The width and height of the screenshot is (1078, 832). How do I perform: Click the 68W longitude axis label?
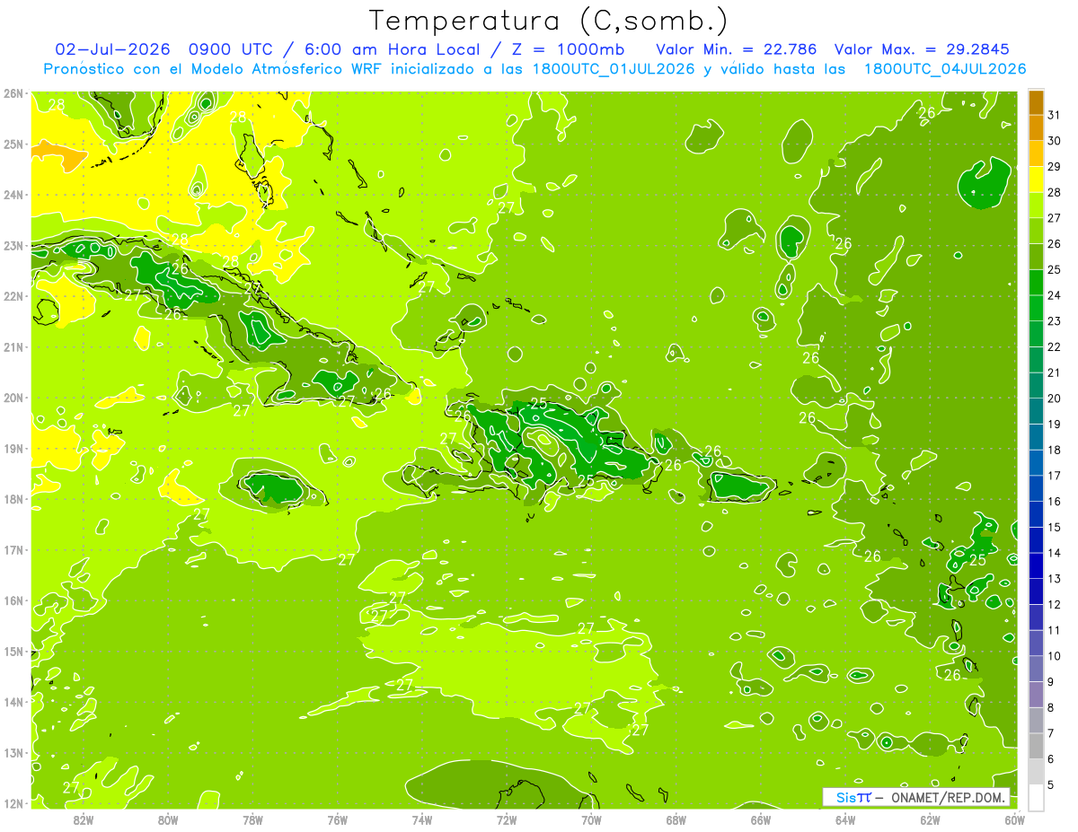tap(676, 819)
